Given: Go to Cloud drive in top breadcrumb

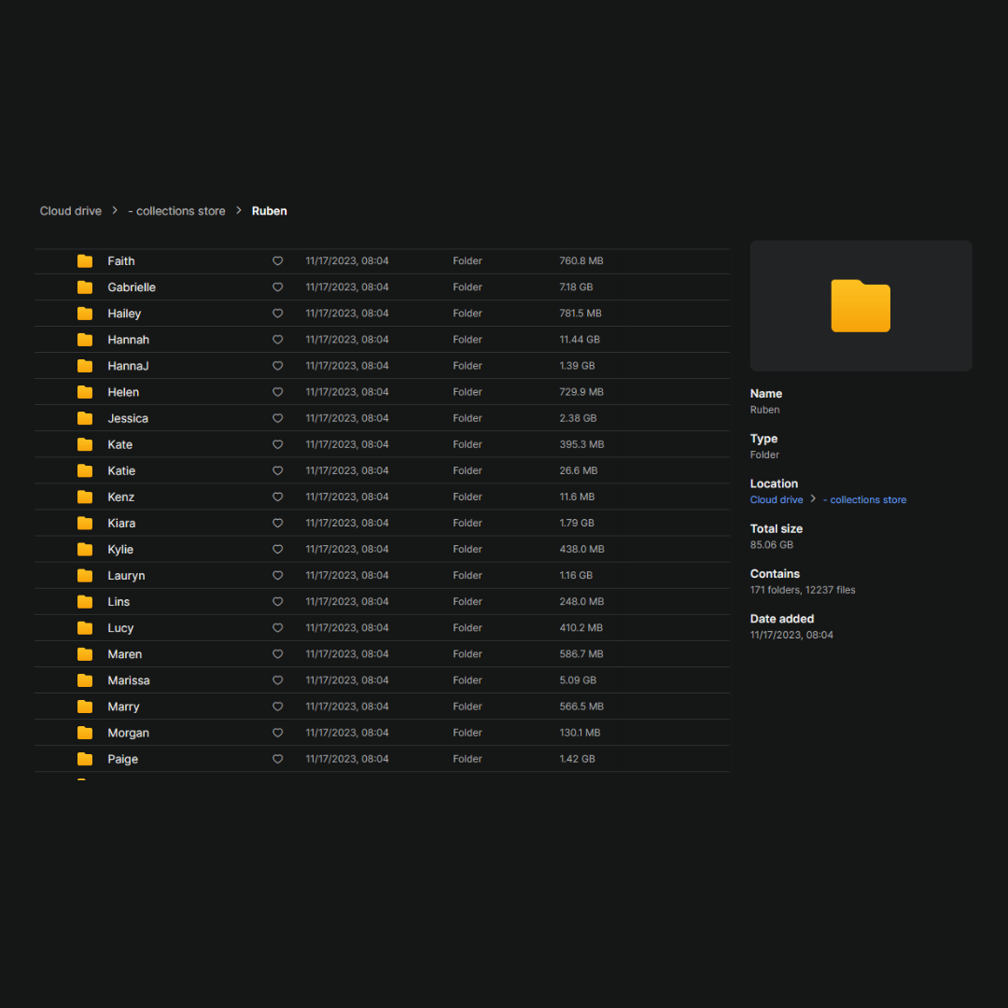Looking at the screenshot, I should [x=71, y=211].
